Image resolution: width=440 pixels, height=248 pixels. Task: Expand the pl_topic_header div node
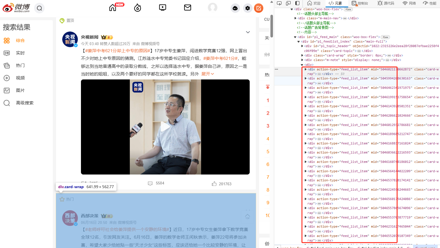coord(302,46)
